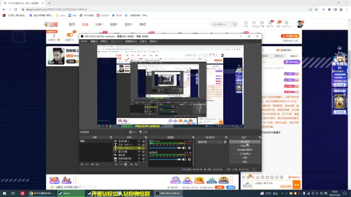Click search magnifier in Douyu header
This screenshot has height=197, width=351.
point(235,25)
